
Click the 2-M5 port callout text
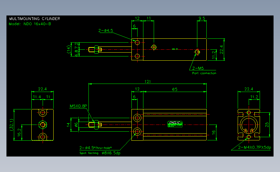pos(198,68)
